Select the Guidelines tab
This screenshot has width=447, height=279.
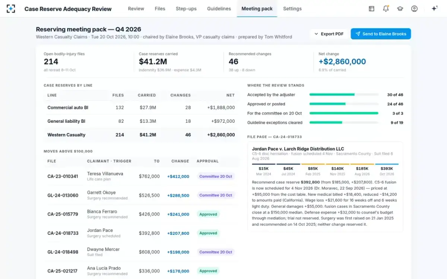coord(219,9)
